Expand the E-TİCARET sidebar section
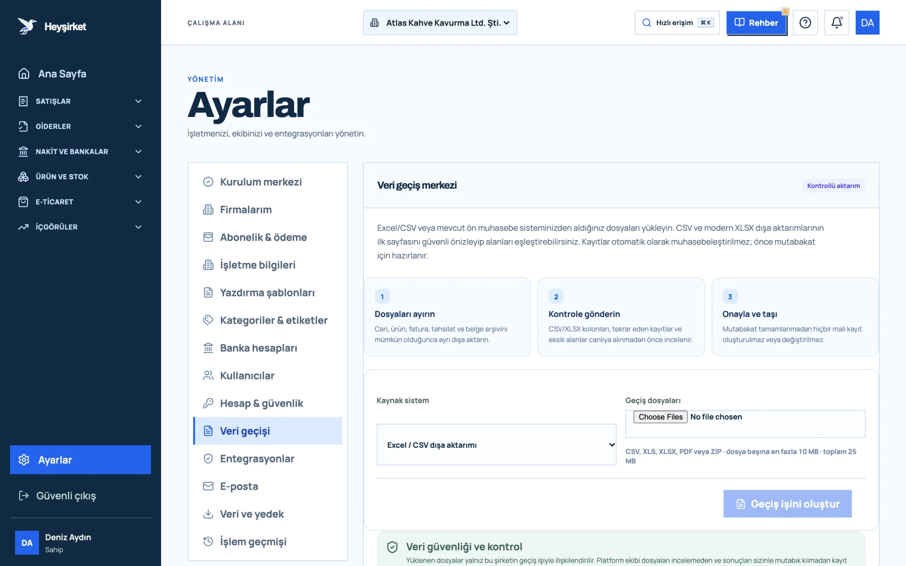906x566 pixels. click(81, 202)
